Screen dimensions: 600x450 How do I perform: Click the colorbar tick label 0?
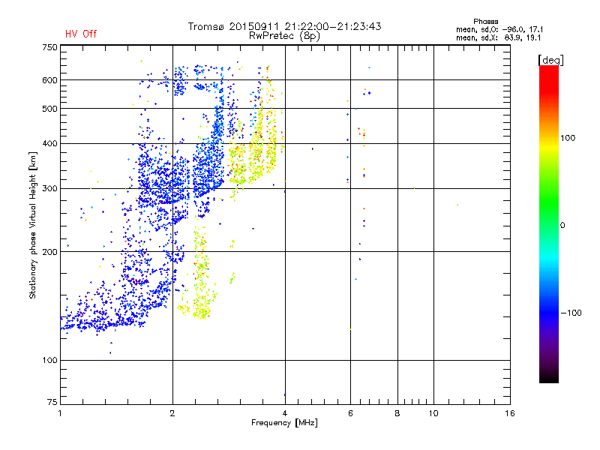[x=562, y=226]
